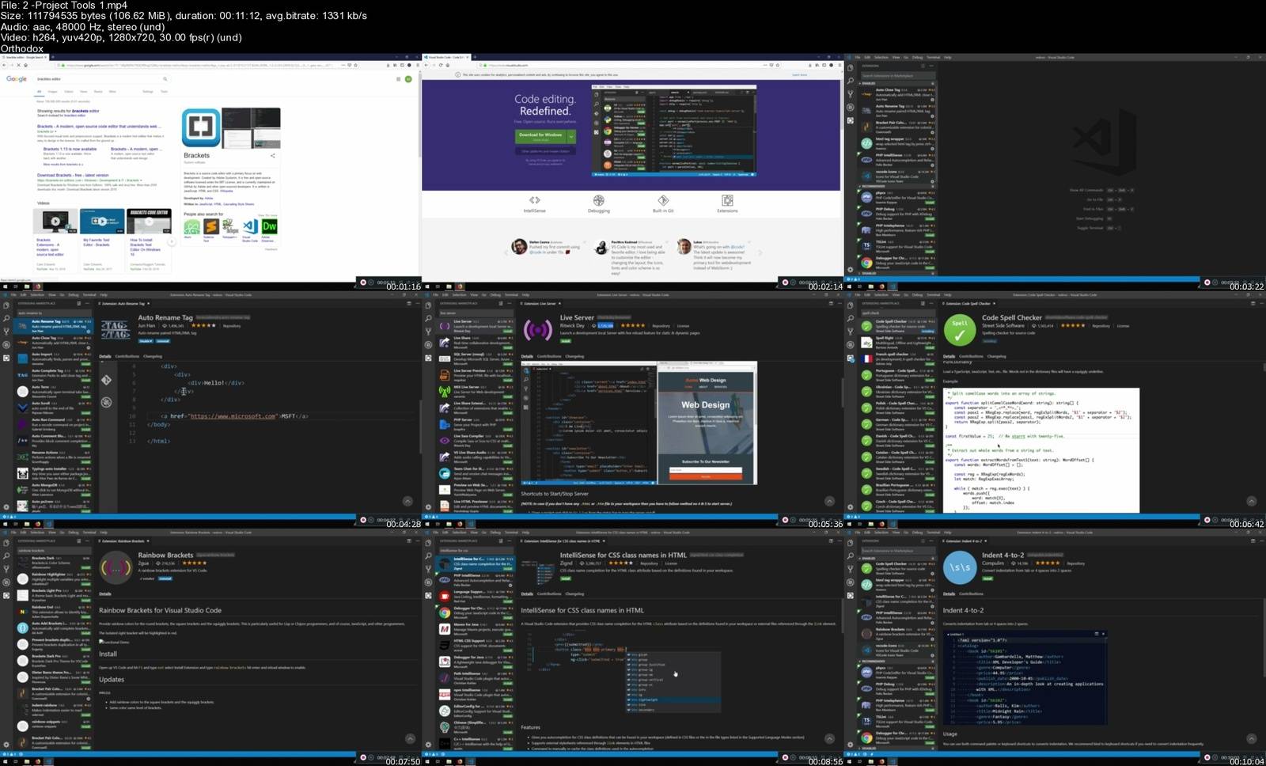The image size is (1266, 766).
Task: Play the 'Brackets Code Editor' install video thumbnail
Action: (x=149, y=222)
